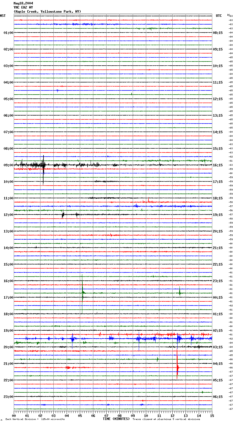Image resolution: width=234 pixels, height=423 pixels.
Task: Select the 01:00 MST row label
Action: 9,33
